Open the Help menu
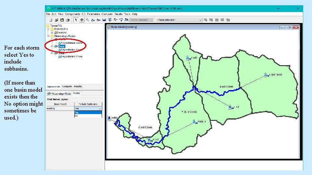The image size is (312, 175). pos(135,14)
